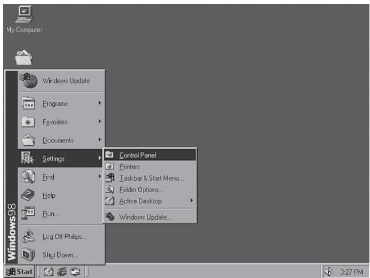Click the Windows Update globe icon in Start menu
The width and height of the screenshot is (370, 278).
[x=29, y=80]
